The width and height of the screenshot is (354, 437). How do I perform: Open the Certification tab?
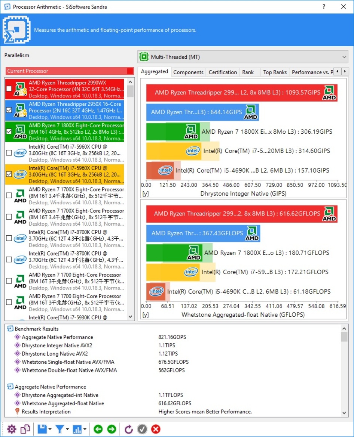pyautogui.click(x=223, y=72)
